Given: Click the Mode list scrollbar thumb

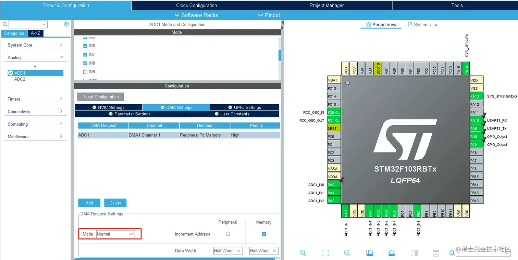Looking at the screenshot, I should coord(280,55).
